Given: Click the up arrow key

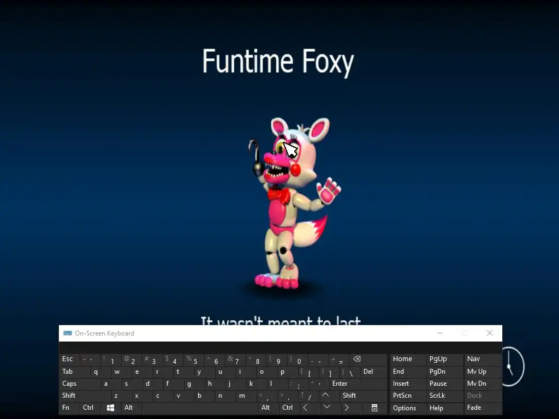Looking at the screenshot, I should pos(325,395).
